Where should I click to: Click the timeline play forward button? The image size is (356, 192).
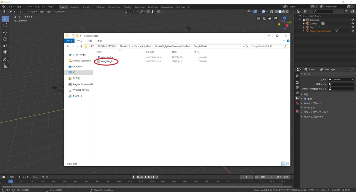point(149,177)
